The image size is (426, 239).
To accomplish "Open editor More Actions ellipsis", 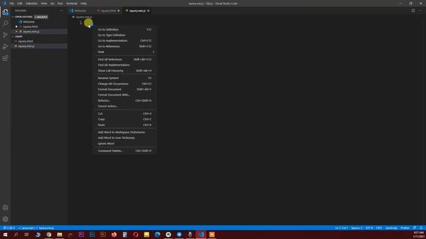I will point(420,11).
